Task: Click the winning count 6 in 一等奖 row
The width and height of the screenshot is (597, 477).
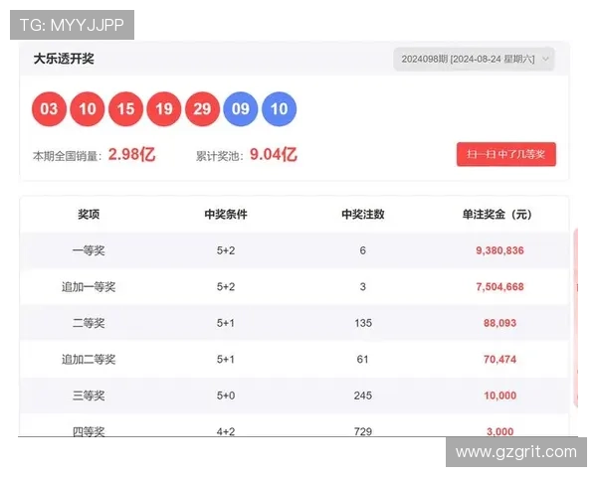Action: pyautogui.click(x=363, y=250)
